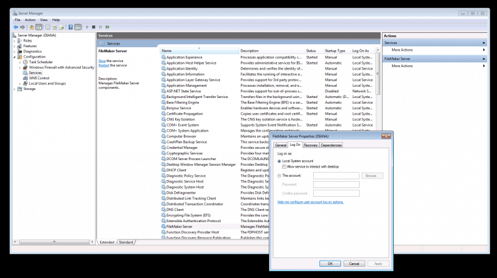Click the Bonjour Service gear icon
This screenshot has width=497, height=278.
[x=163, y=108]
